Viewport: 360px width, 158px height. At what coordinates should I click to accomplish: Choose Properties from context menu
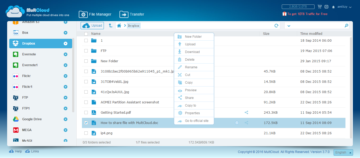tap(194, 113)
